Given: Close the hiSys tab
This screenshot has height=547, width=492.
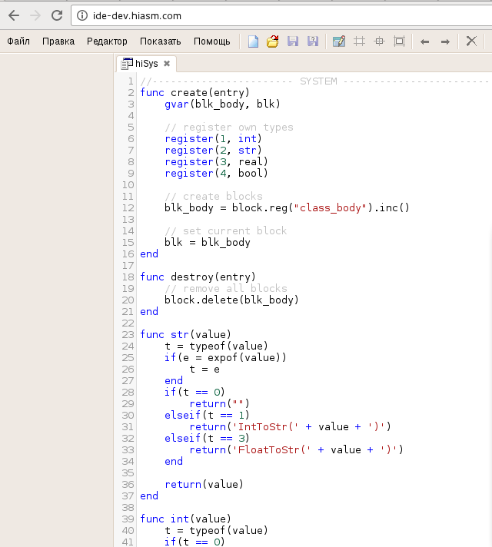Looking at the screenshot, I should click(x=167, y=64).
